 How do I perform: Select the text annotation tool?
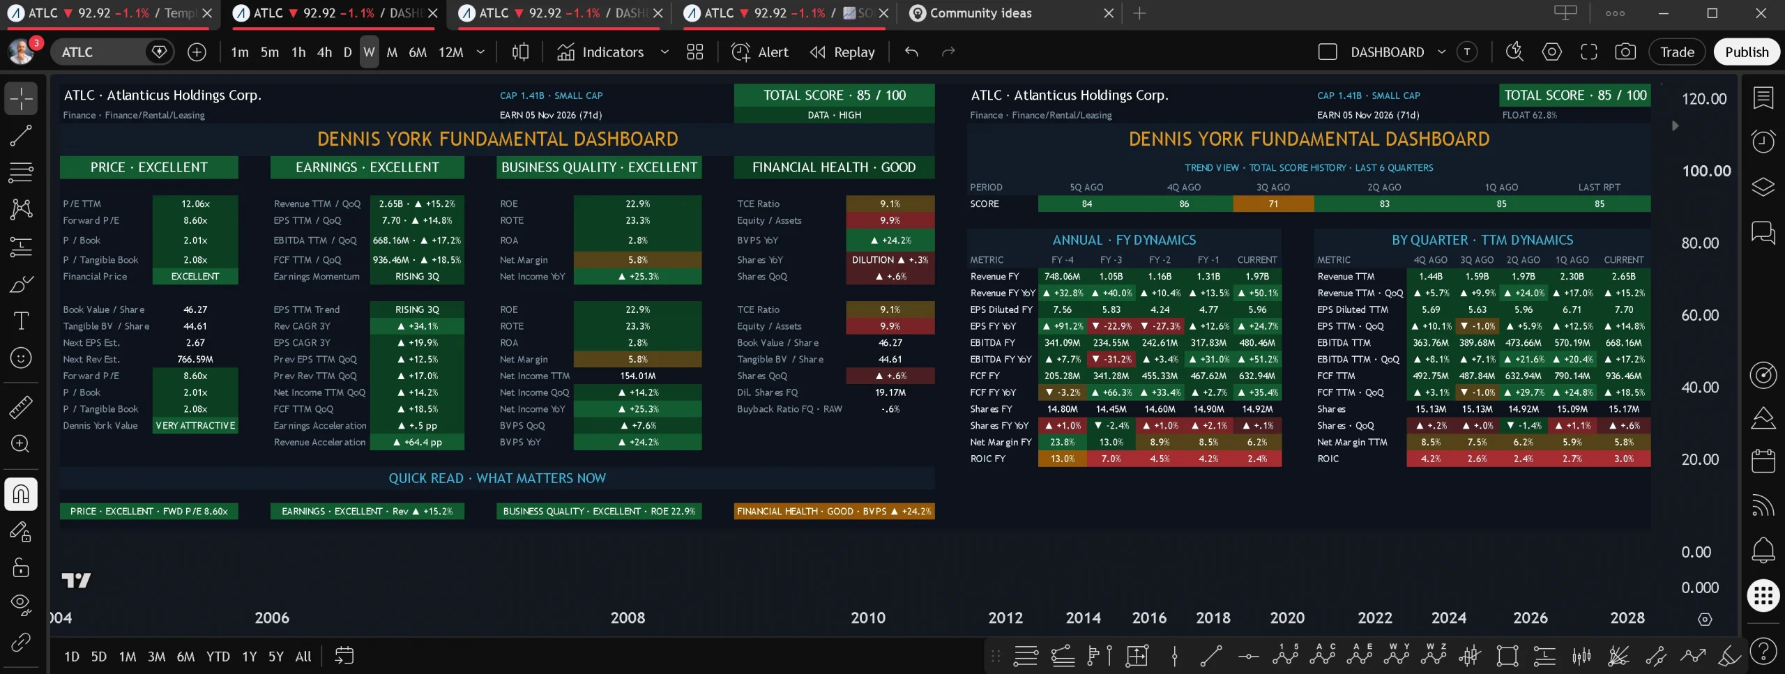(21, 321)
